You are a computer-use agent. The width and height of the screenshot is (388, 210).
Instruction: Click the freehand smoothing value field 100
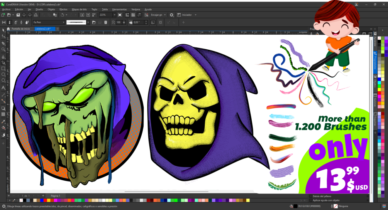(x=118, y=22)
